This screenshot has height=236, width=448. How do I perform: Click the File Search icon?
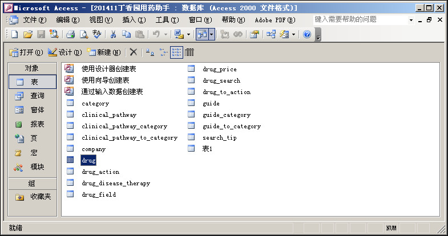[x=54, y=35]
